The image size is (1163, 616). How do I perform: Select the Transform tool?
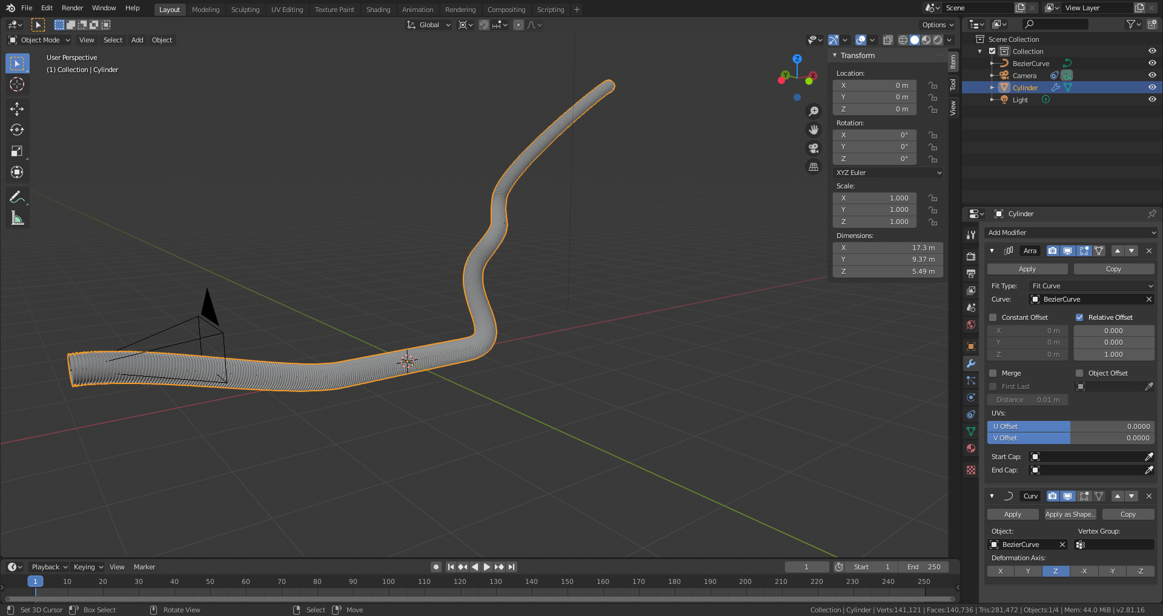(x=17, y=173)
